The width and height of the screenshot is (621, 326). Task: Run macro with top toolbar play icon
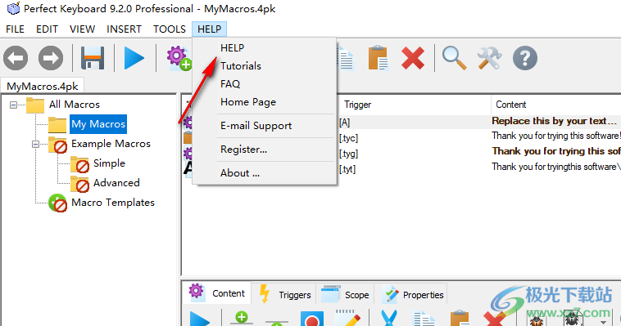134,58
